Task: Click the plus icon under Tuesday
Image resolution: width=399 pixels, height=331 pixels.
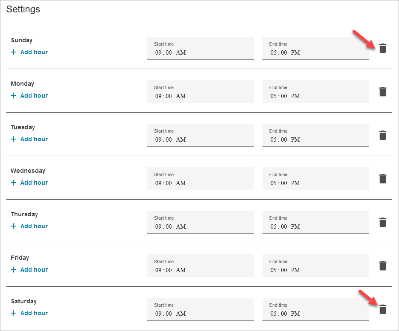Action: pyautogui.click(x=14, y=139)
